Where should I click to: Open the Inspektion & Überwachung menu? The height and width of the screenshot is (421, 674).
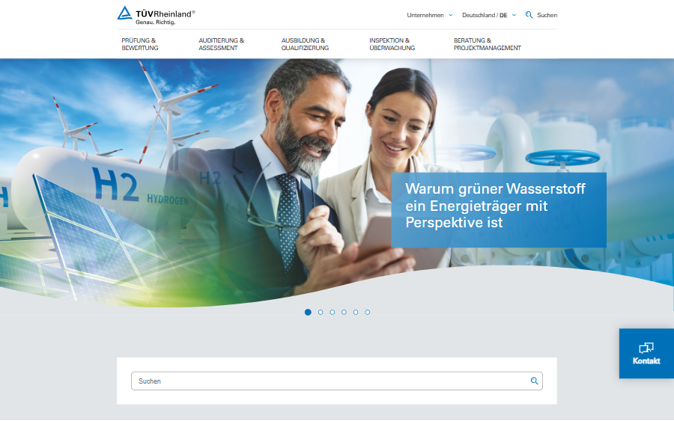(392, 44)
